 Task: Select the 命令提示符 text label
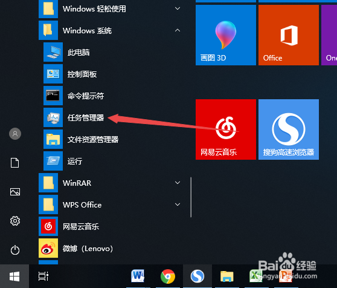86,96
